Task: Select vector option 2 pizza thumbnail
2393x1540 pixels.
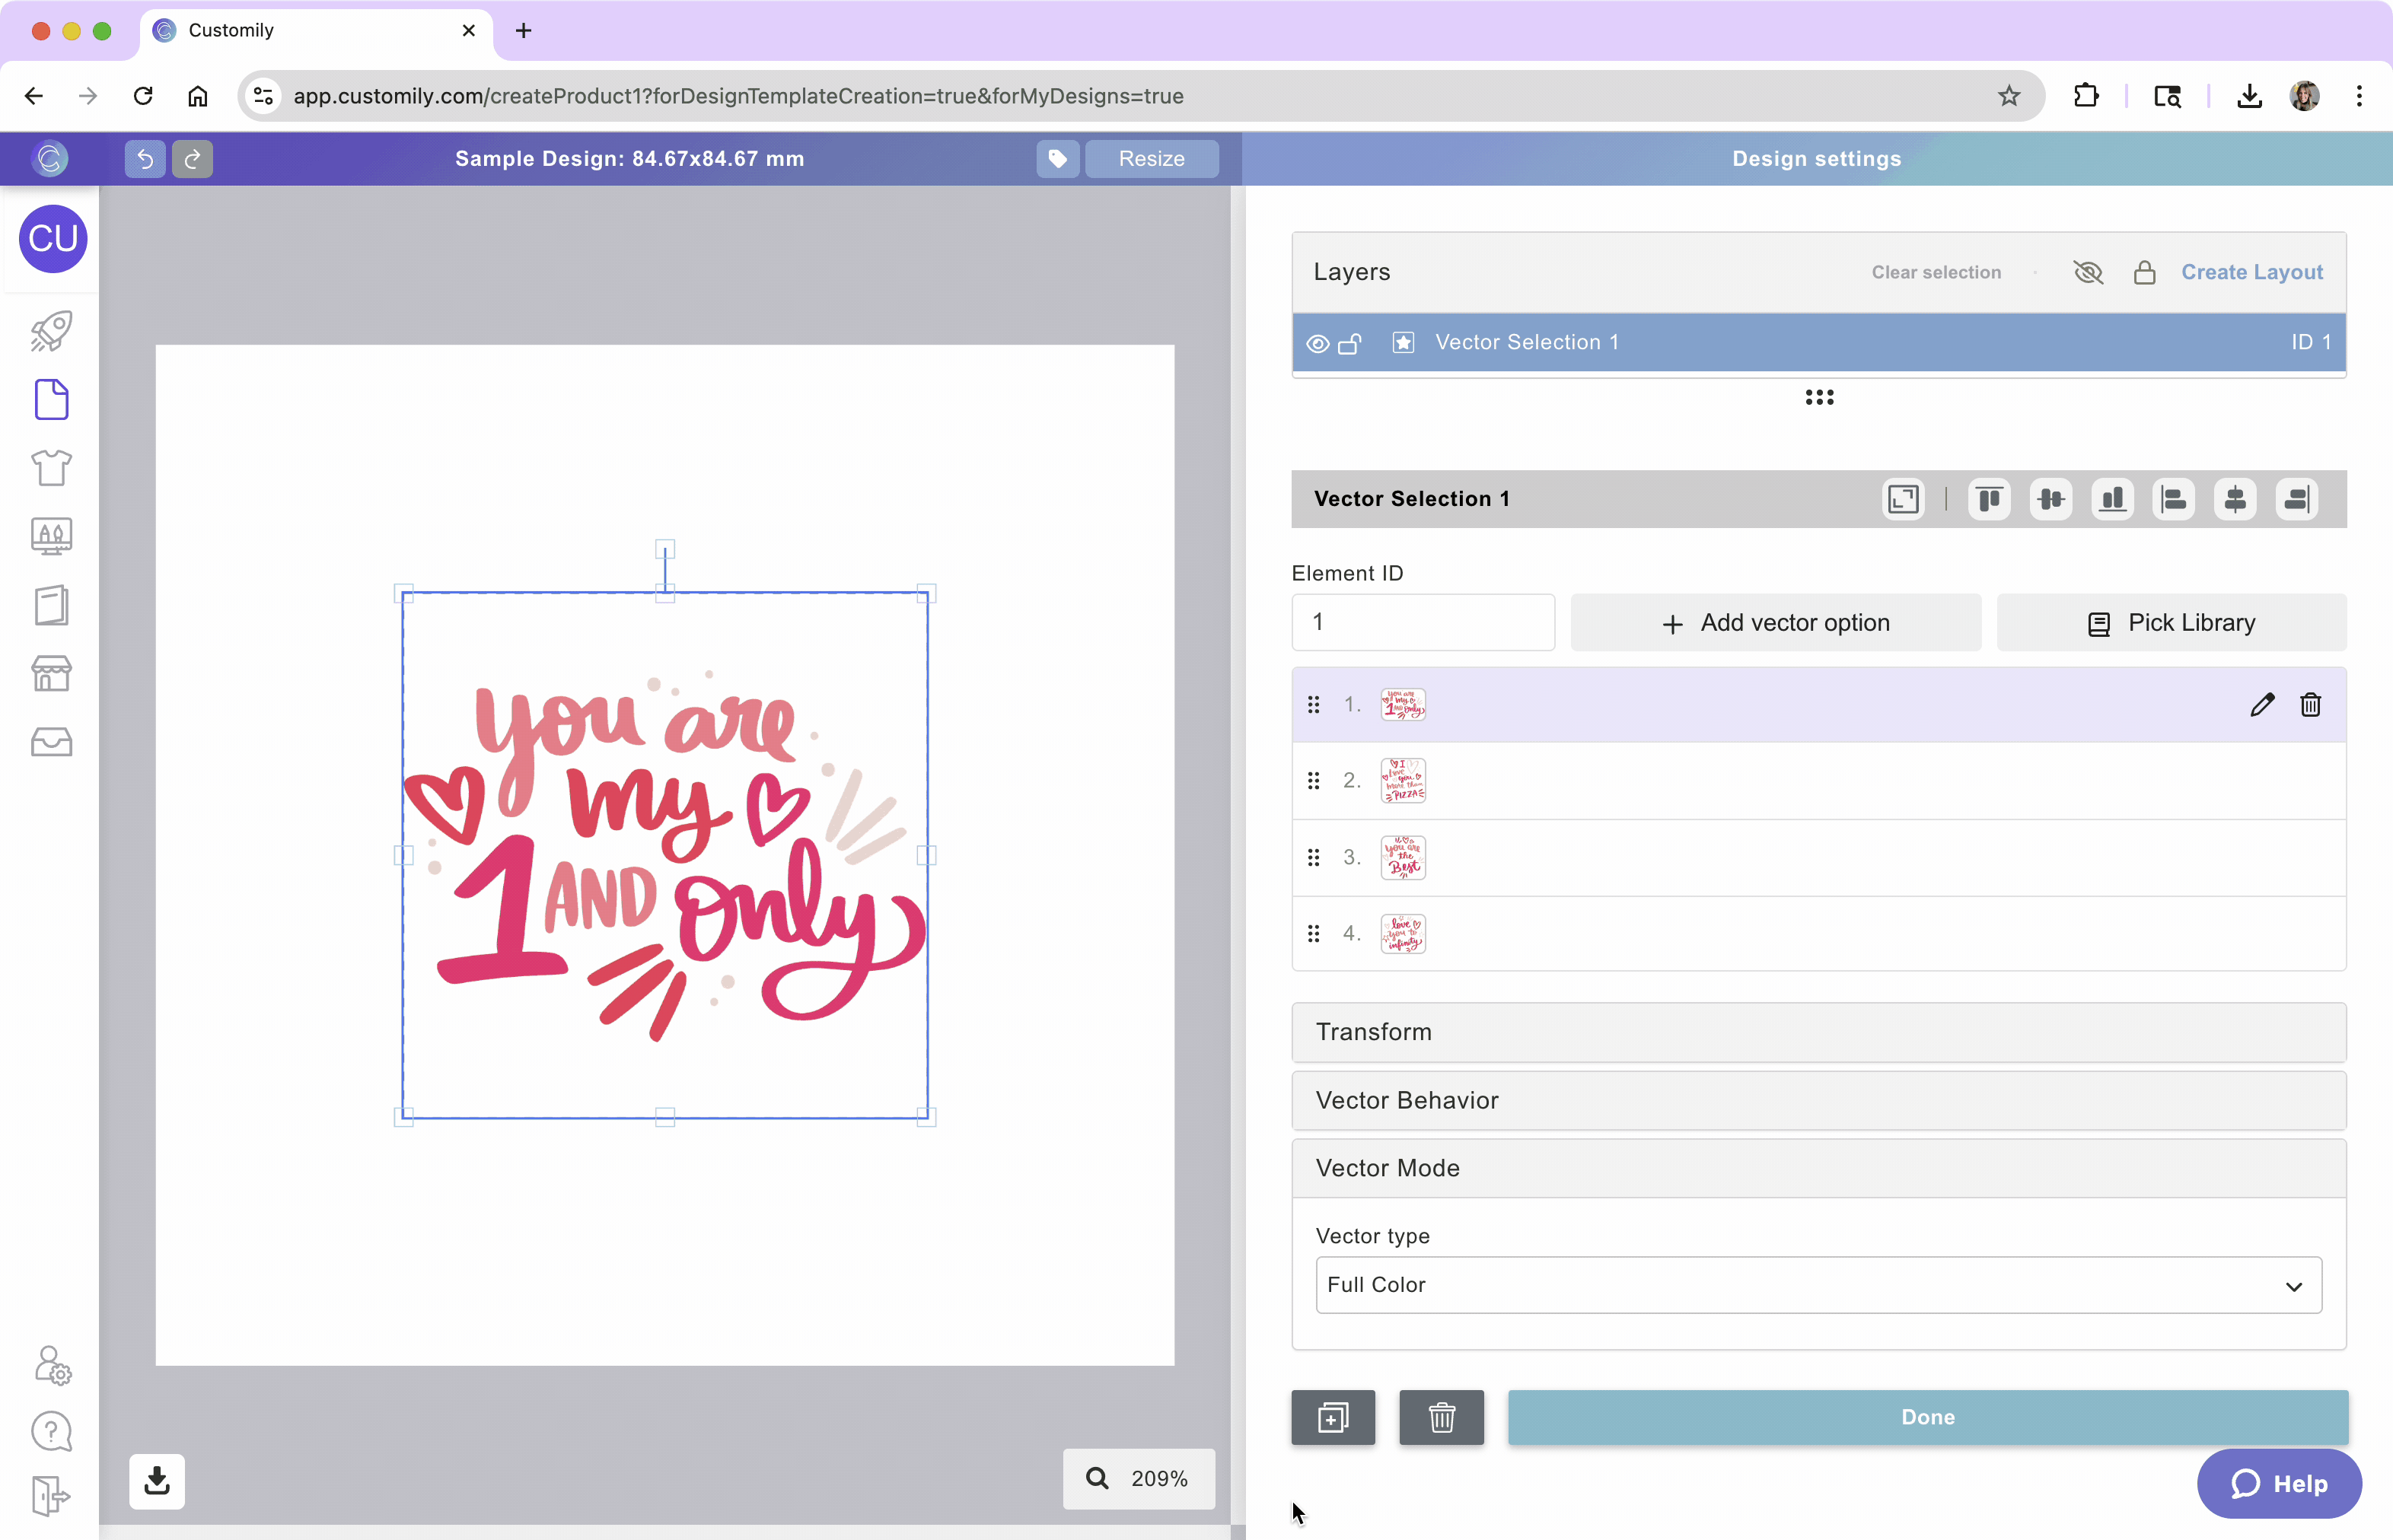Action: [x=1403, y=780]
